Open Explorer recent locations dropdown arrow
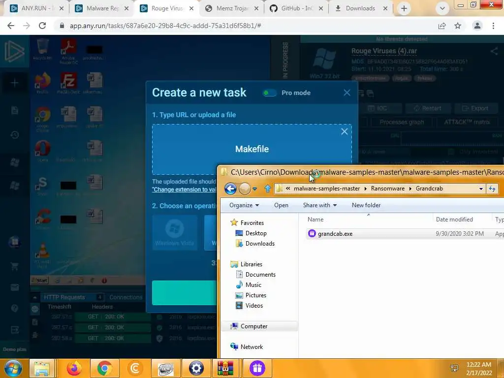504x378 pixels. coord(254,189)
